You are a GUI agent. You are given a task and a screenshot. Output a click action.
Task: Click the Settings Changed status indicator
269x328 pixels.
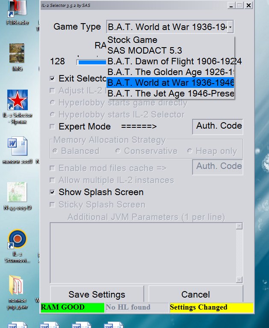(211, 307)
